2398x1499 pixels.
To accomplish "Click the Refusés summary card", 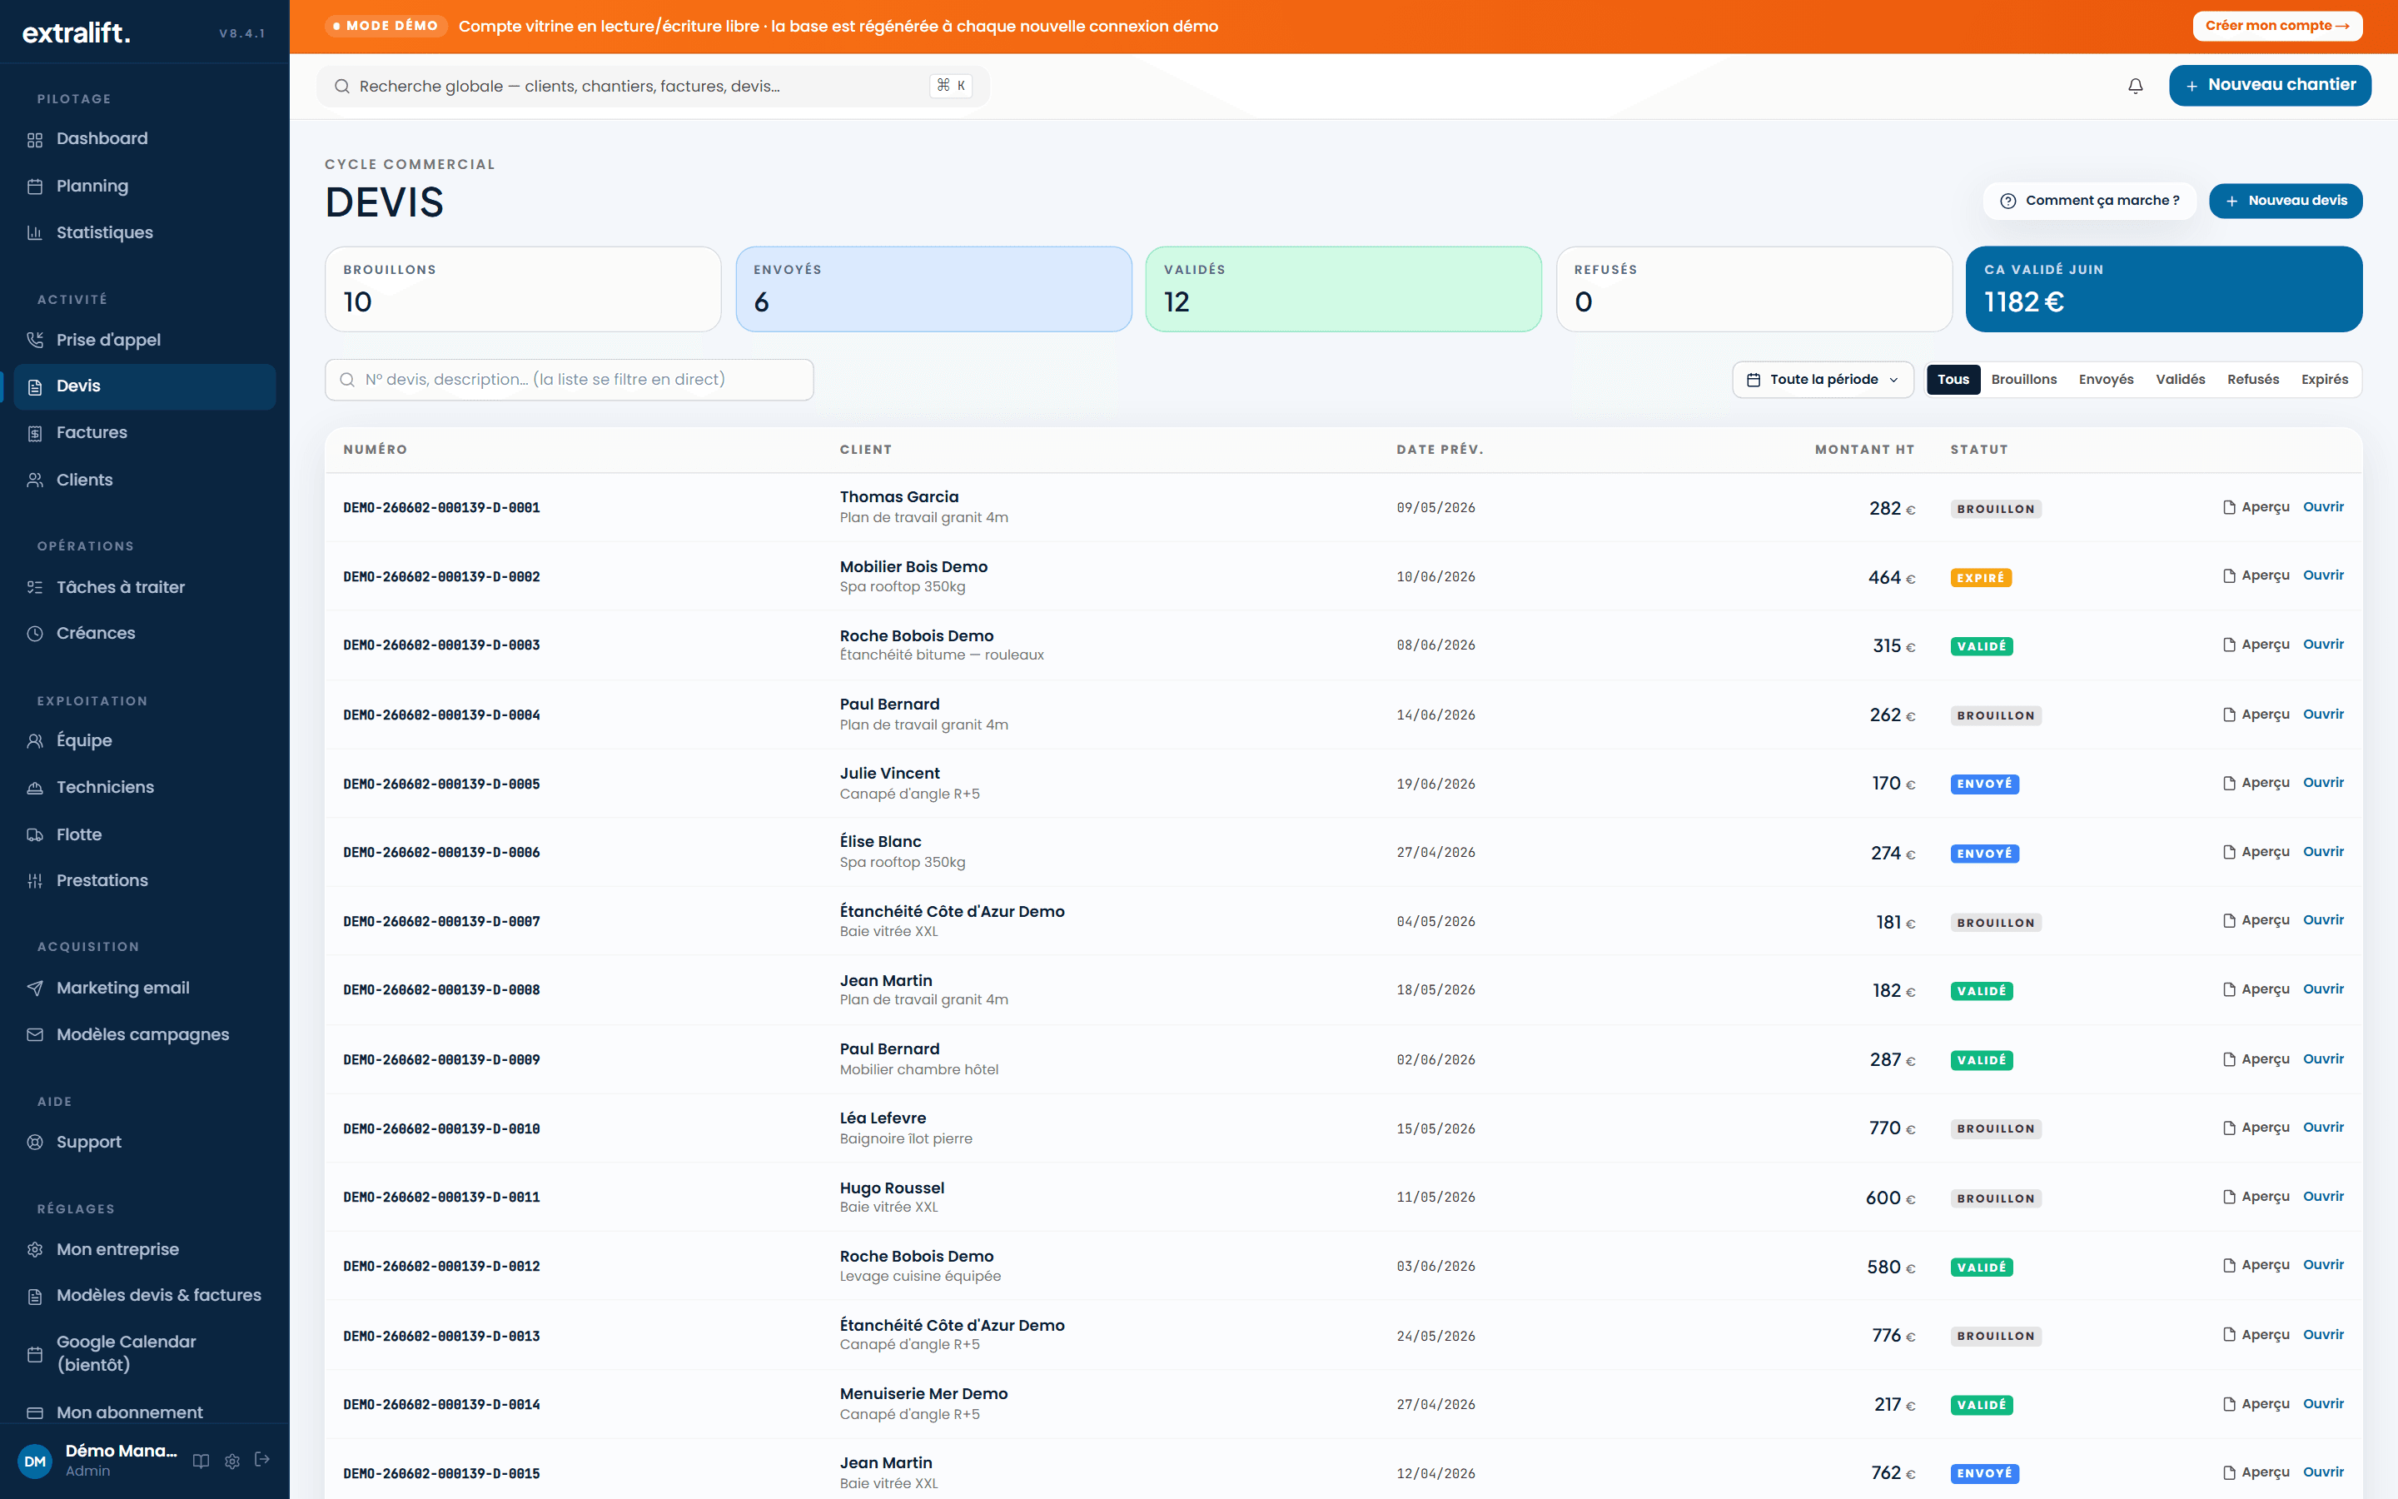I will click(1753, 290).
